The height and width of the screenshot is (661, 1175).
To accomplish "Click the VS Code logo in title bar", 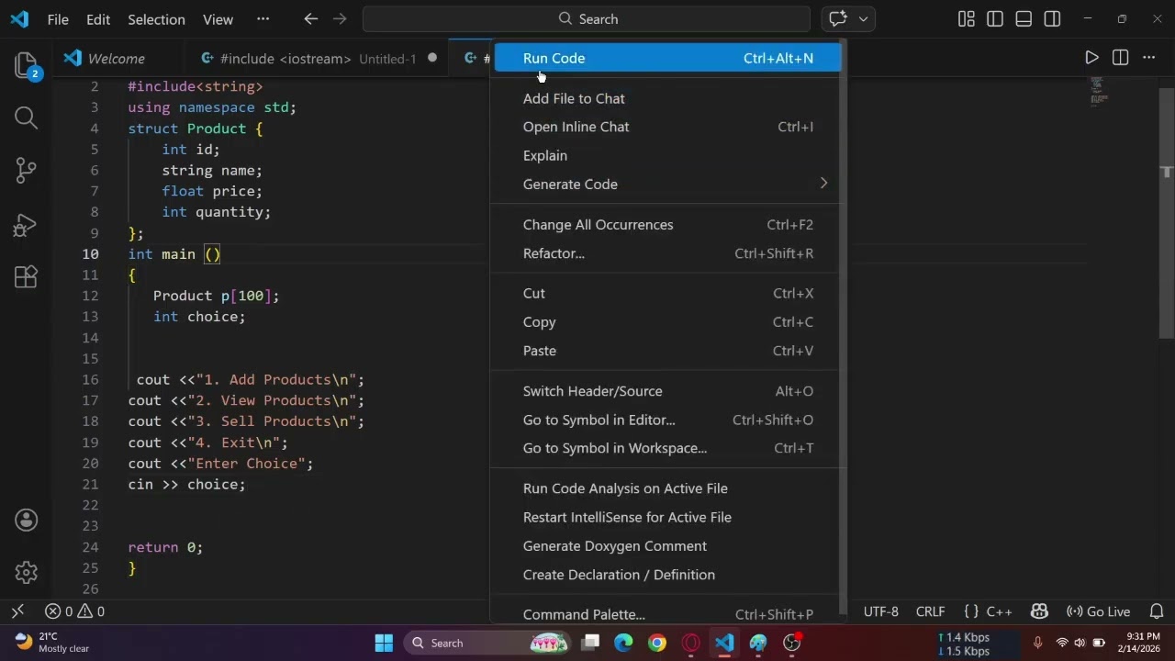I will pyautogui.click(x=19, y=18).
